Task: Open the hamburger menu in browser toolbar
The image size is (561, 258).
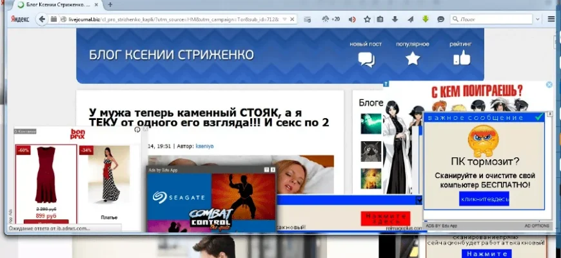Action: pyautogui.click(x=551, y=19)
